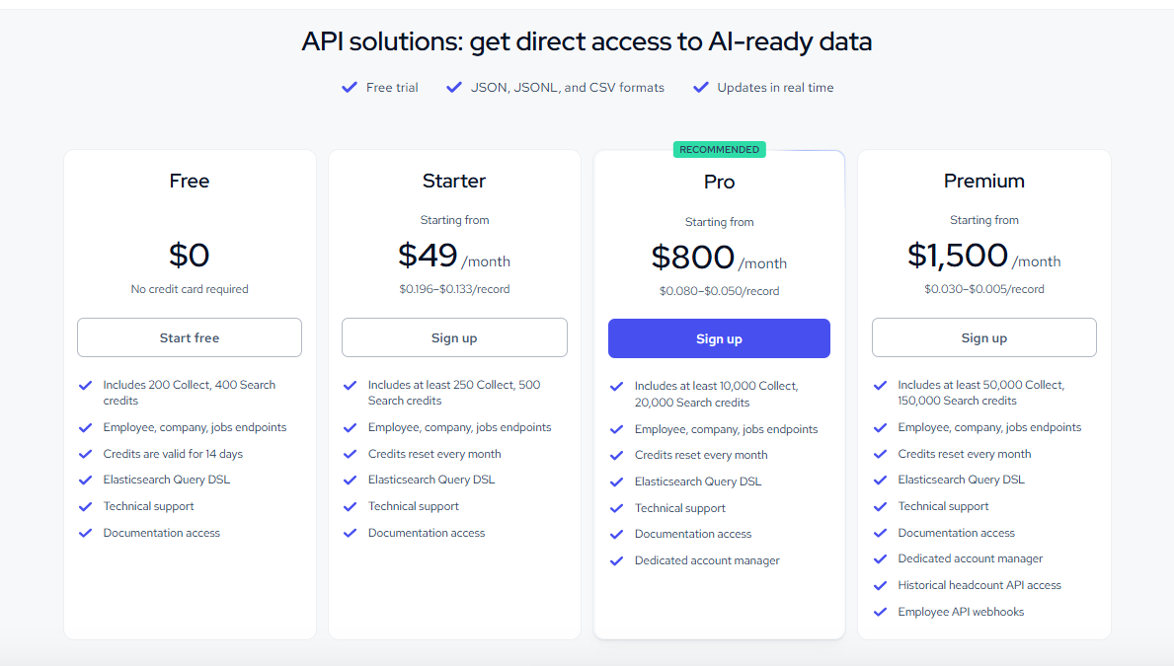Click Sign up on the Premium plan

(983, 337)
